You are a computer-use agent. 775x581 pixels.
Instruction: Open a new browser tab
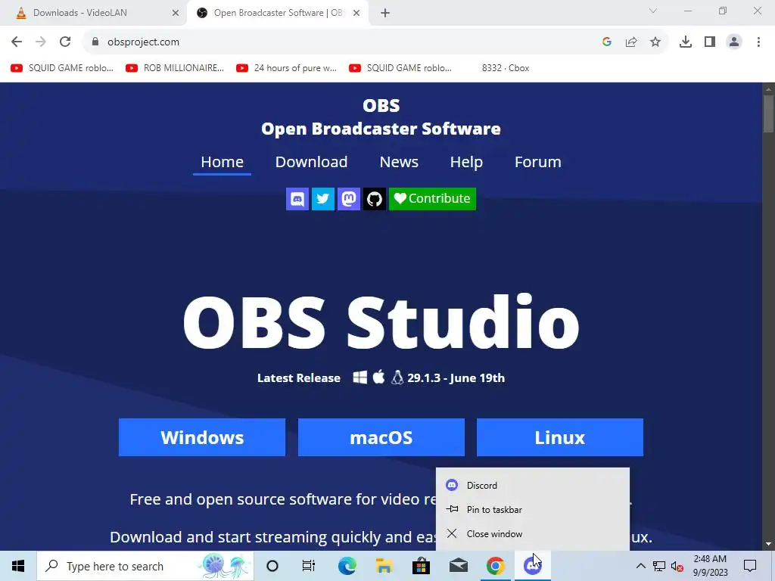(385, 13)
